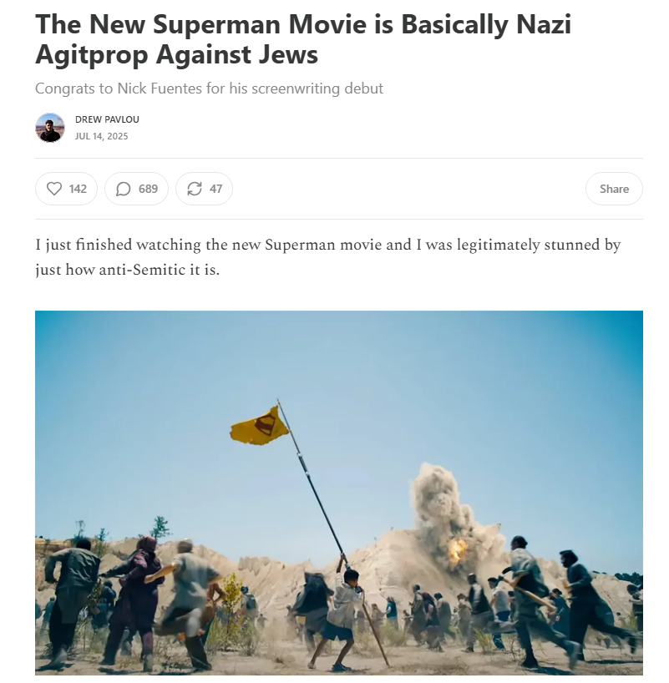The width and height of the screenshot is (669, 683).
Task: Click the explosion smoke in the image
Action: [x=451, y=516]
